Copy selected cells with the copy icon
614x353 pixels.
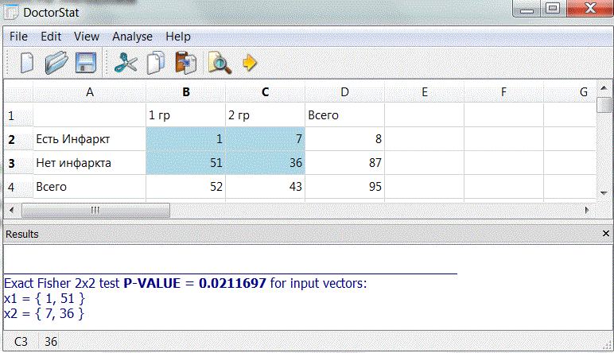(156, 62)
